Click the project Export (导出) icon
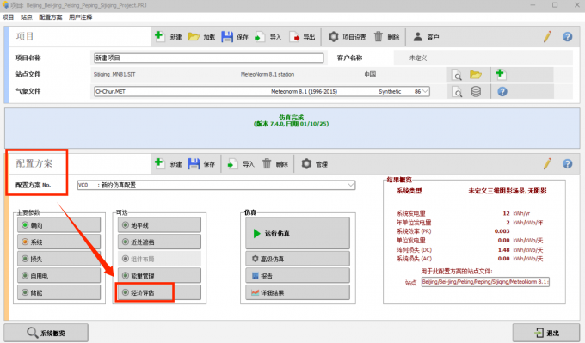585x343 pixels. pos(294,37)
